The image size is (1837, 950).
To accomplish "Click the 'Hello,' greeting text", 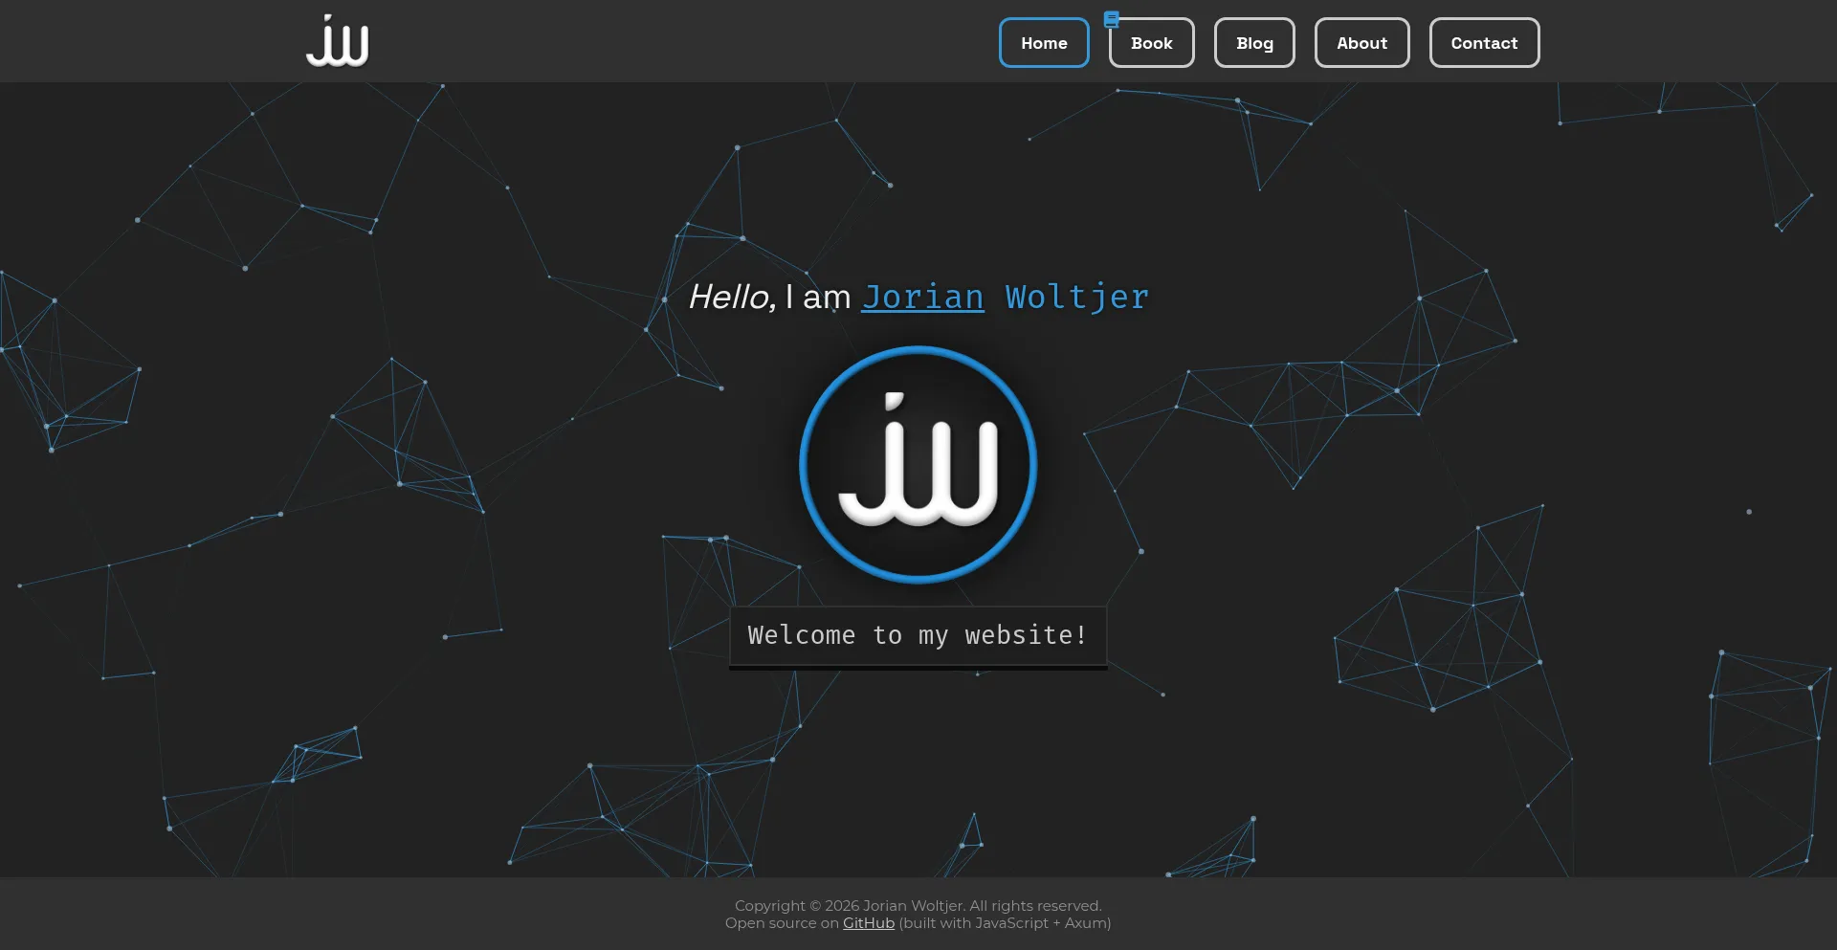I will coord(732,297).
